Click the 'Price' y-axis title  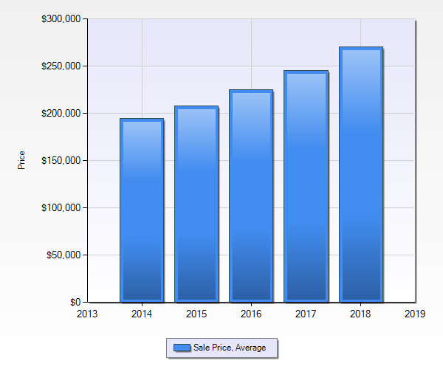click(21, 160)
